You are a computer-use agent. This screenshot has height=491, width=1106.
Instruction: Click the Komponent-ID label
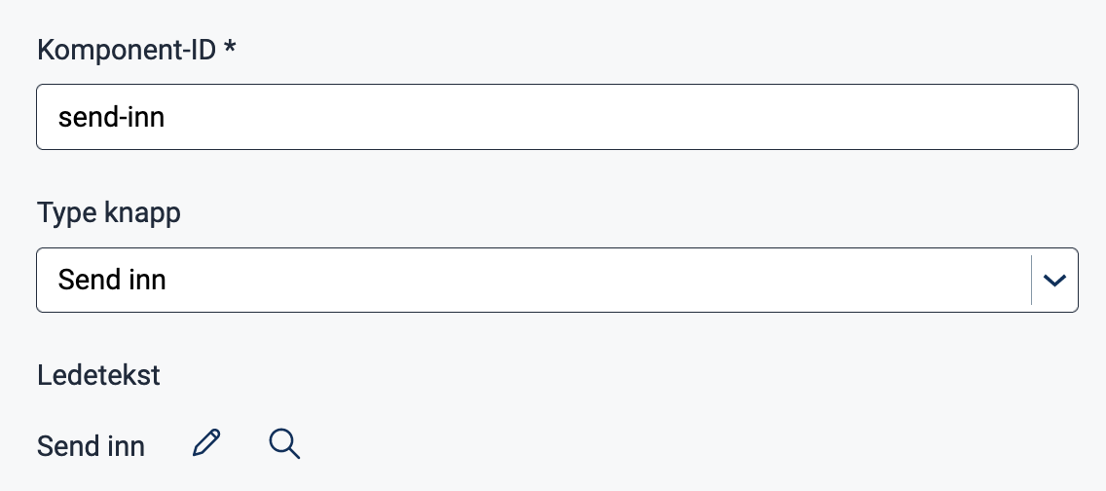(127, 50)
